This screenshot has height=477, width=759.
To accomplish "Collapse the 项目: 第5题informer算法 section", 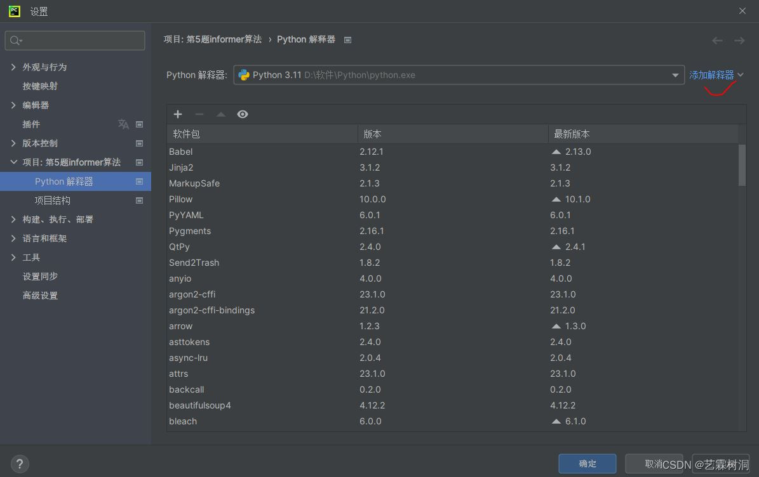I will (x=13, y=162).
